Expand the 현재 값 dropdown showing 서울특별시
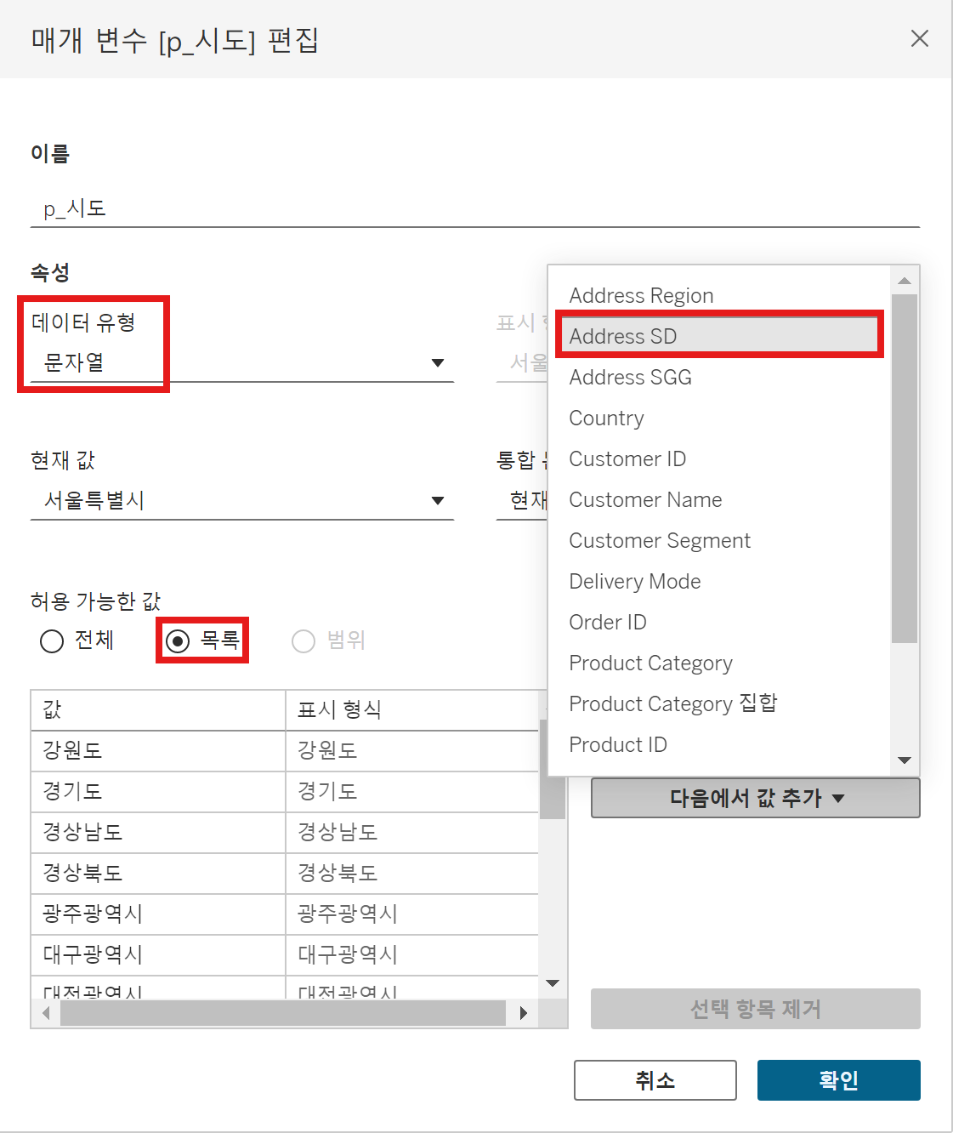 pos(438,501)
